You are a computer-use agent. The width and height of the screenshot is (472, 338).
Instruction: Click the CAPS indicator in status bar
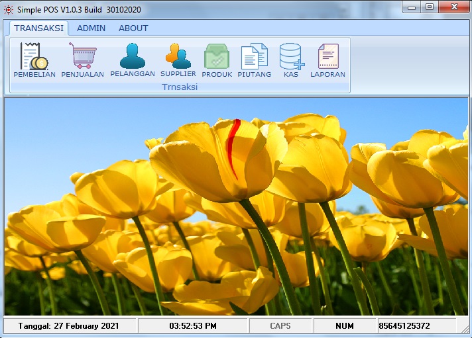tap(280, 326)
